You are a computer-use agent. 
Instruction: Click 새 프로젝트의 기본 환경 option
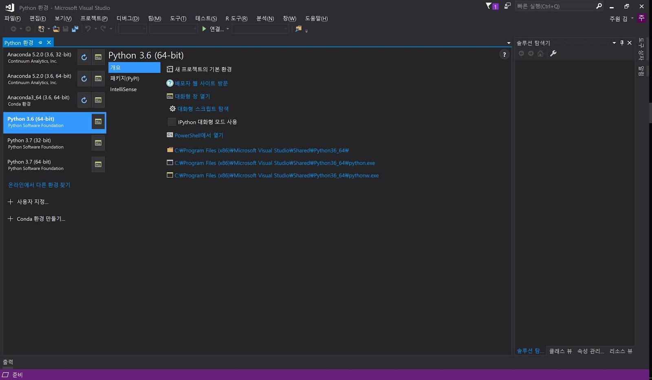199,70
